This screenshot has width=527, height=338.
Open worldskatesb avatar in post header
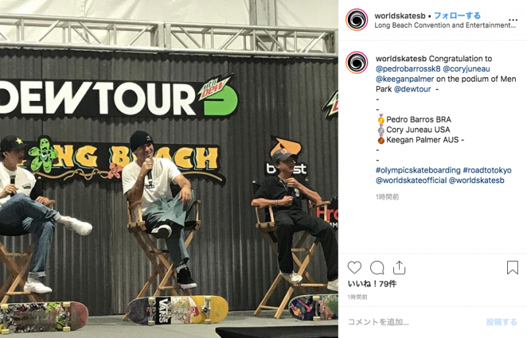pyautogui.click(x=356, y=20)
